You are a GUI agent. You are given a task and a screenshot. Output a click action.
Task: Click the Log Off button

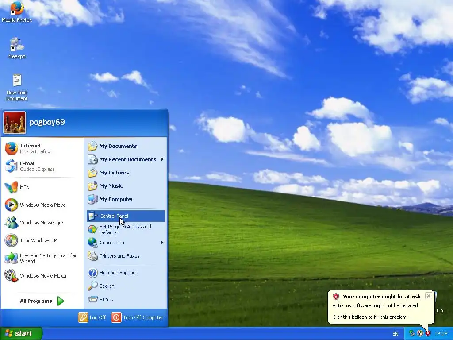coord(92,317)
